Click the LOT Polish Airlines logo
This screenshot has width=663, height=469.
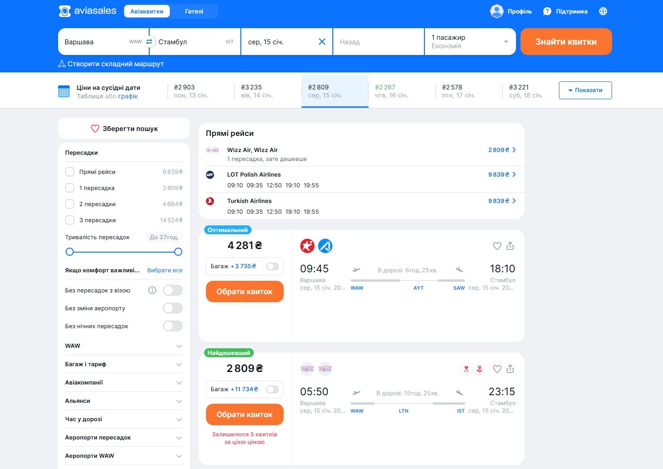pos(210,175)
